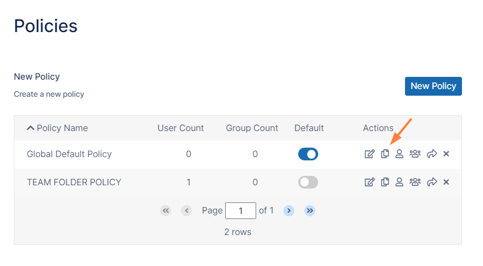Go to the first page

click(x=165, y=211)
